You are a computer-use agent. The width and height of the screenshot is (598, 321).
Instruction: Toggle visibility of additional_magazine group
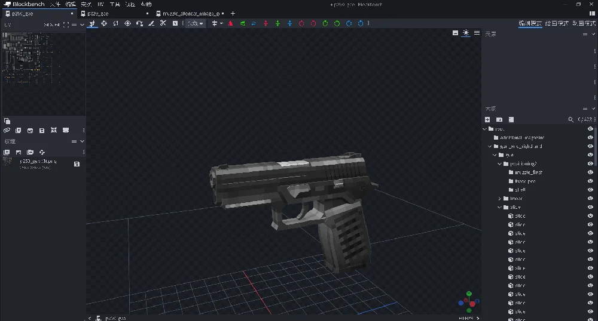(x=590, y=138)
